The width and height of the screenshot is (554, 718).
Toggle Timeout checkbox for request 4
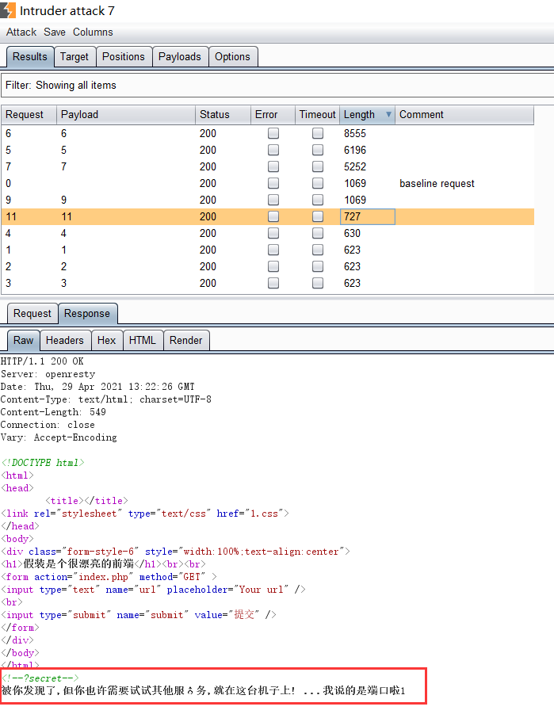pyautogui.click(x=318, y=233)
